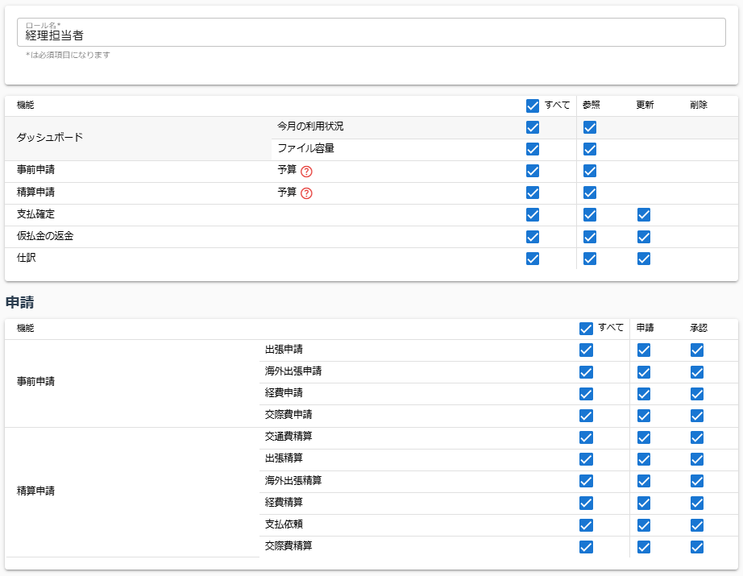Toggle すべて checkbox for 経費申請
Screen dimensions: 743x576
[x=587, y=393]
